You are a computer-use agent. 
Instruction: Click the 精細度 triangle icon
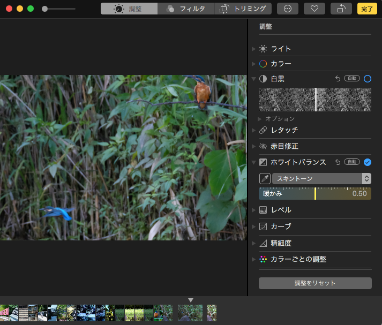[263, 243]
